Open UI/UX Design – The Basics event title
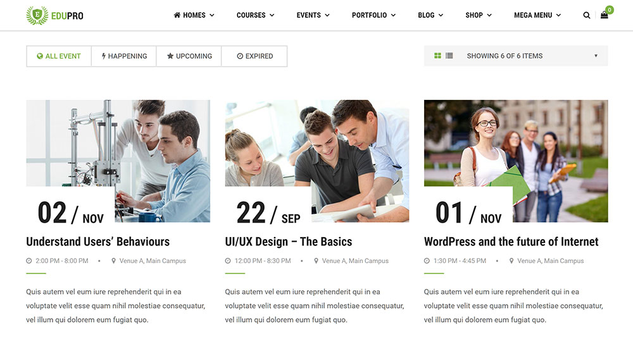Image resolution: width=633 pixels, height=339 pixels. tap(289, 242)
